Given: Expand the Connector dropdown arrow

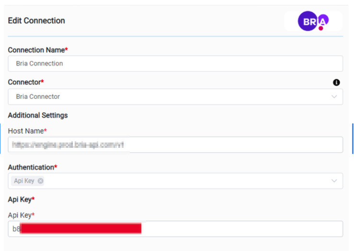Looking at the screenshot, I should [x=334, y=96].
